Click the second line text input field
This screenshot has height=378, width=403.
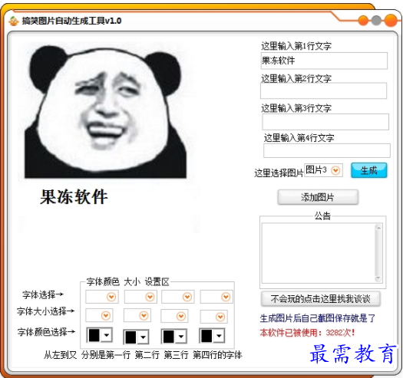tap(323, 90)
